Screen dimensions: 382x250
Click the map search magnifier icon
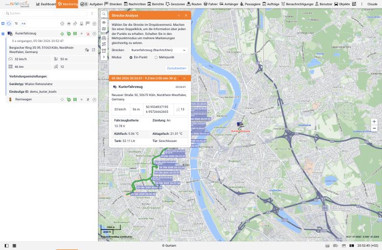(104, 14)
